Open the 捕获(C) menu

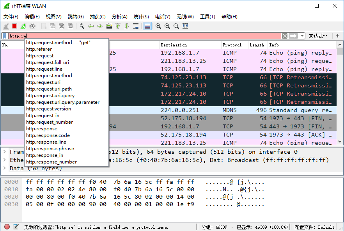tap(98, 17)
